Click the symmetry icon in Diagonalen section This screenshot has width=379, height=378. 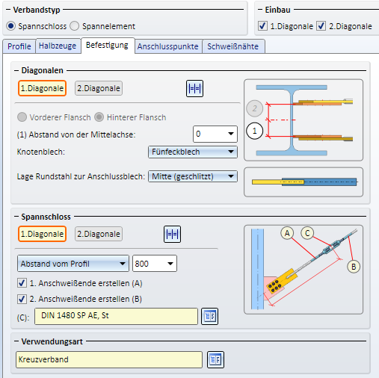(x=194, y=88)
